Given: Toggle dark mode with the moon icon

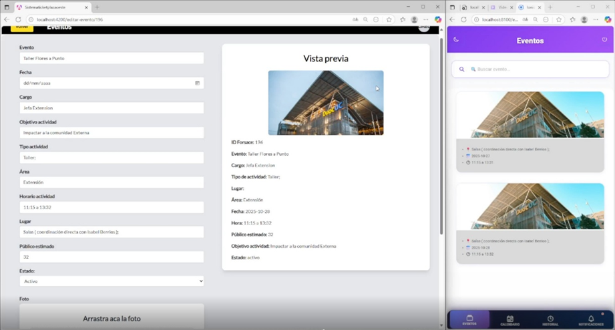Looking at the screenshot, I should coord(456,39).
